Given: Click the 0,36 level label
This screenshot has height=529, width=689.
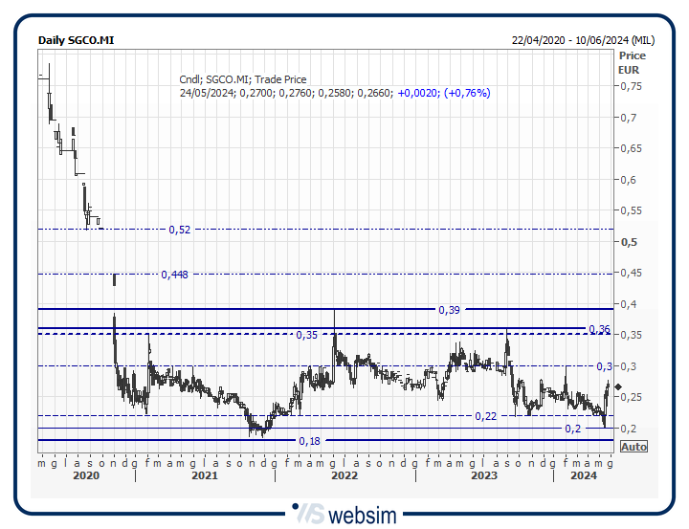Looking at the screenshot, I should pos(599,329).
